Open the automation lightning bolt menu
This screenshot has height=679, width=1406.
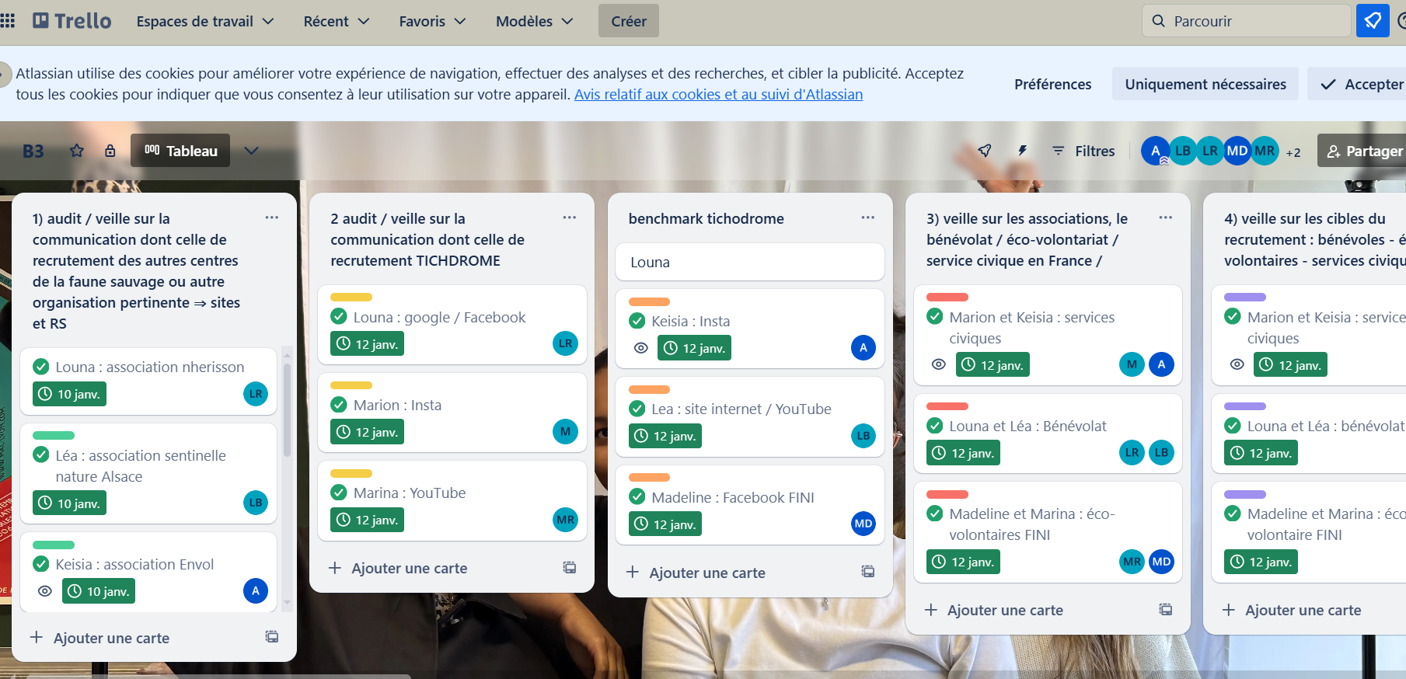[x=1022, y=151]
